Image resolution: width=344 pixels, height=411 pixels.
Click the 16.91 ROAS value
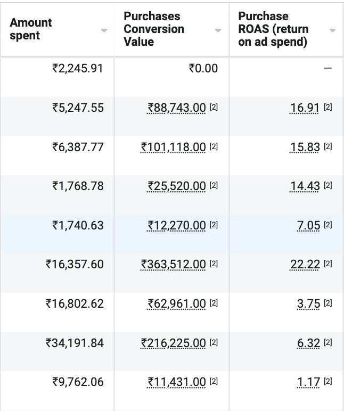pos(305,108)
